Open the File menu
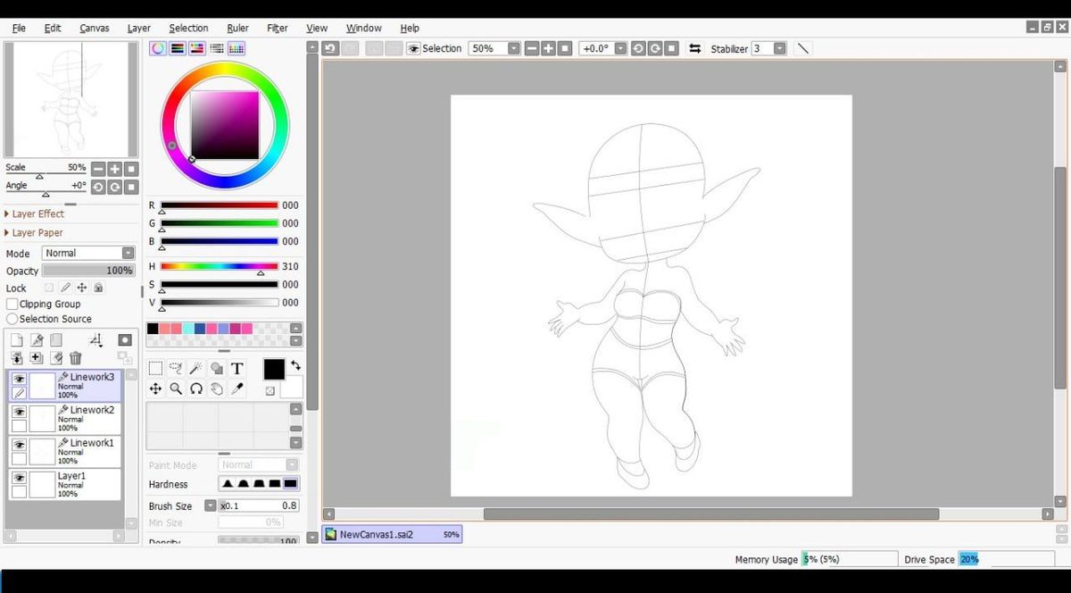The image size is (1071, 593). pos(19,28)
